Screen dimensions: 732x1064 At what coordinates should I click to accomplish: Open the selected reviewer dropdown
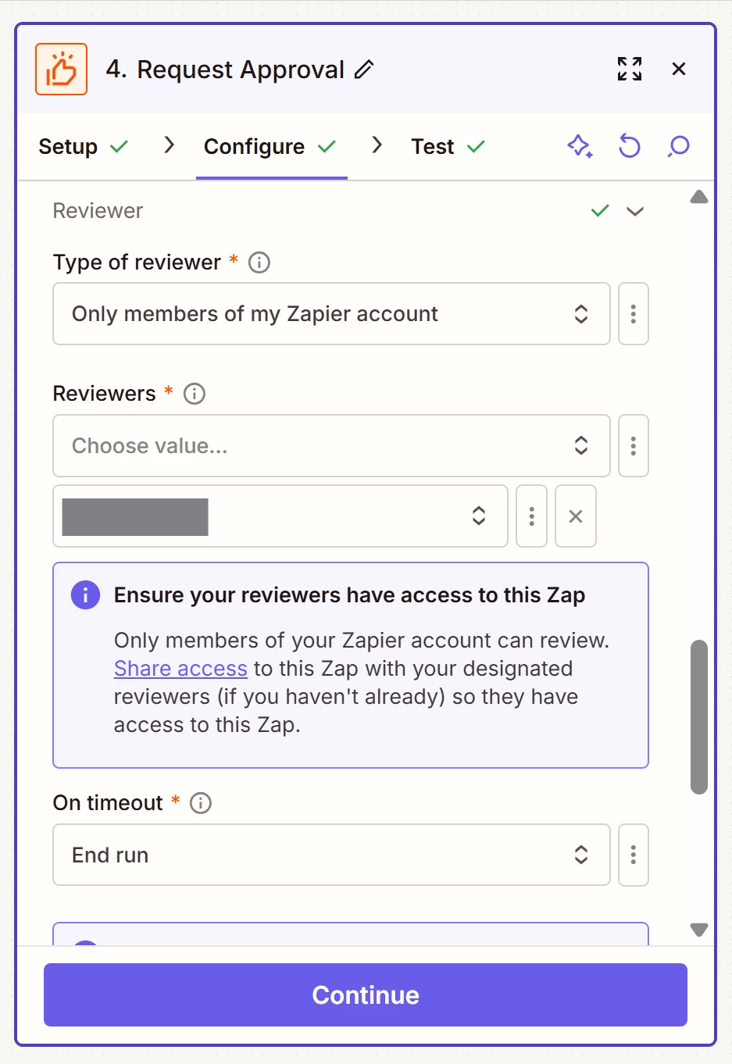tap(280, 516)
